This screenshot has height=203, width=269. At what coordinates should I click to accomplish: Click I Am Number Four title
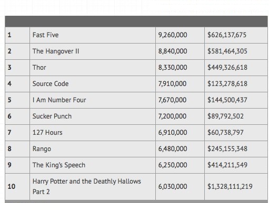[59, 100]
